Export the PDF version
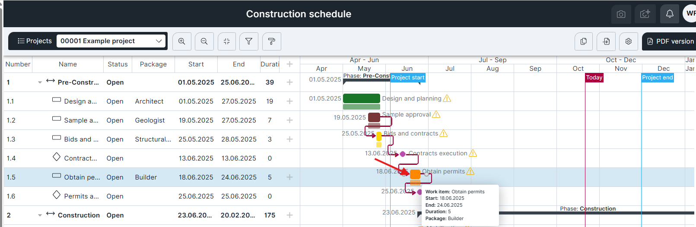This screenshot has height=227, width=696. pos(670,41)
